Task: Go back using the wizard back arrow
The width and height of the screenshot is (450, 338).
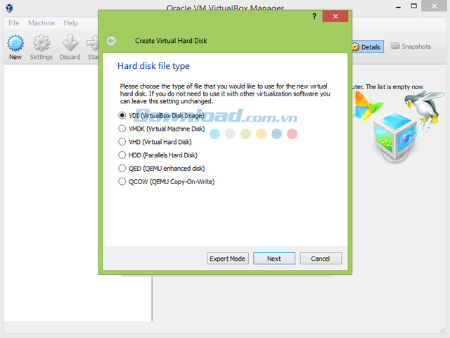Action: click(x=111, y=41)
